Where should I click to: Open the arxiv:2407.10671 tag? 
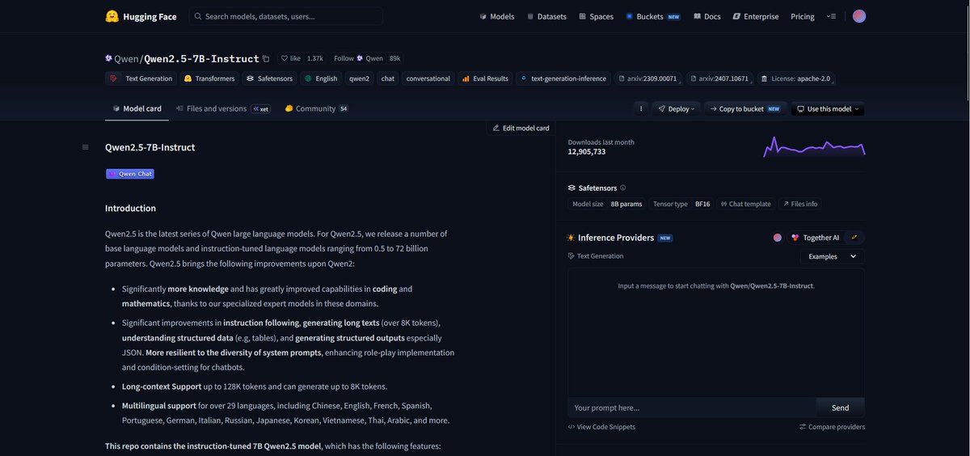719,78
